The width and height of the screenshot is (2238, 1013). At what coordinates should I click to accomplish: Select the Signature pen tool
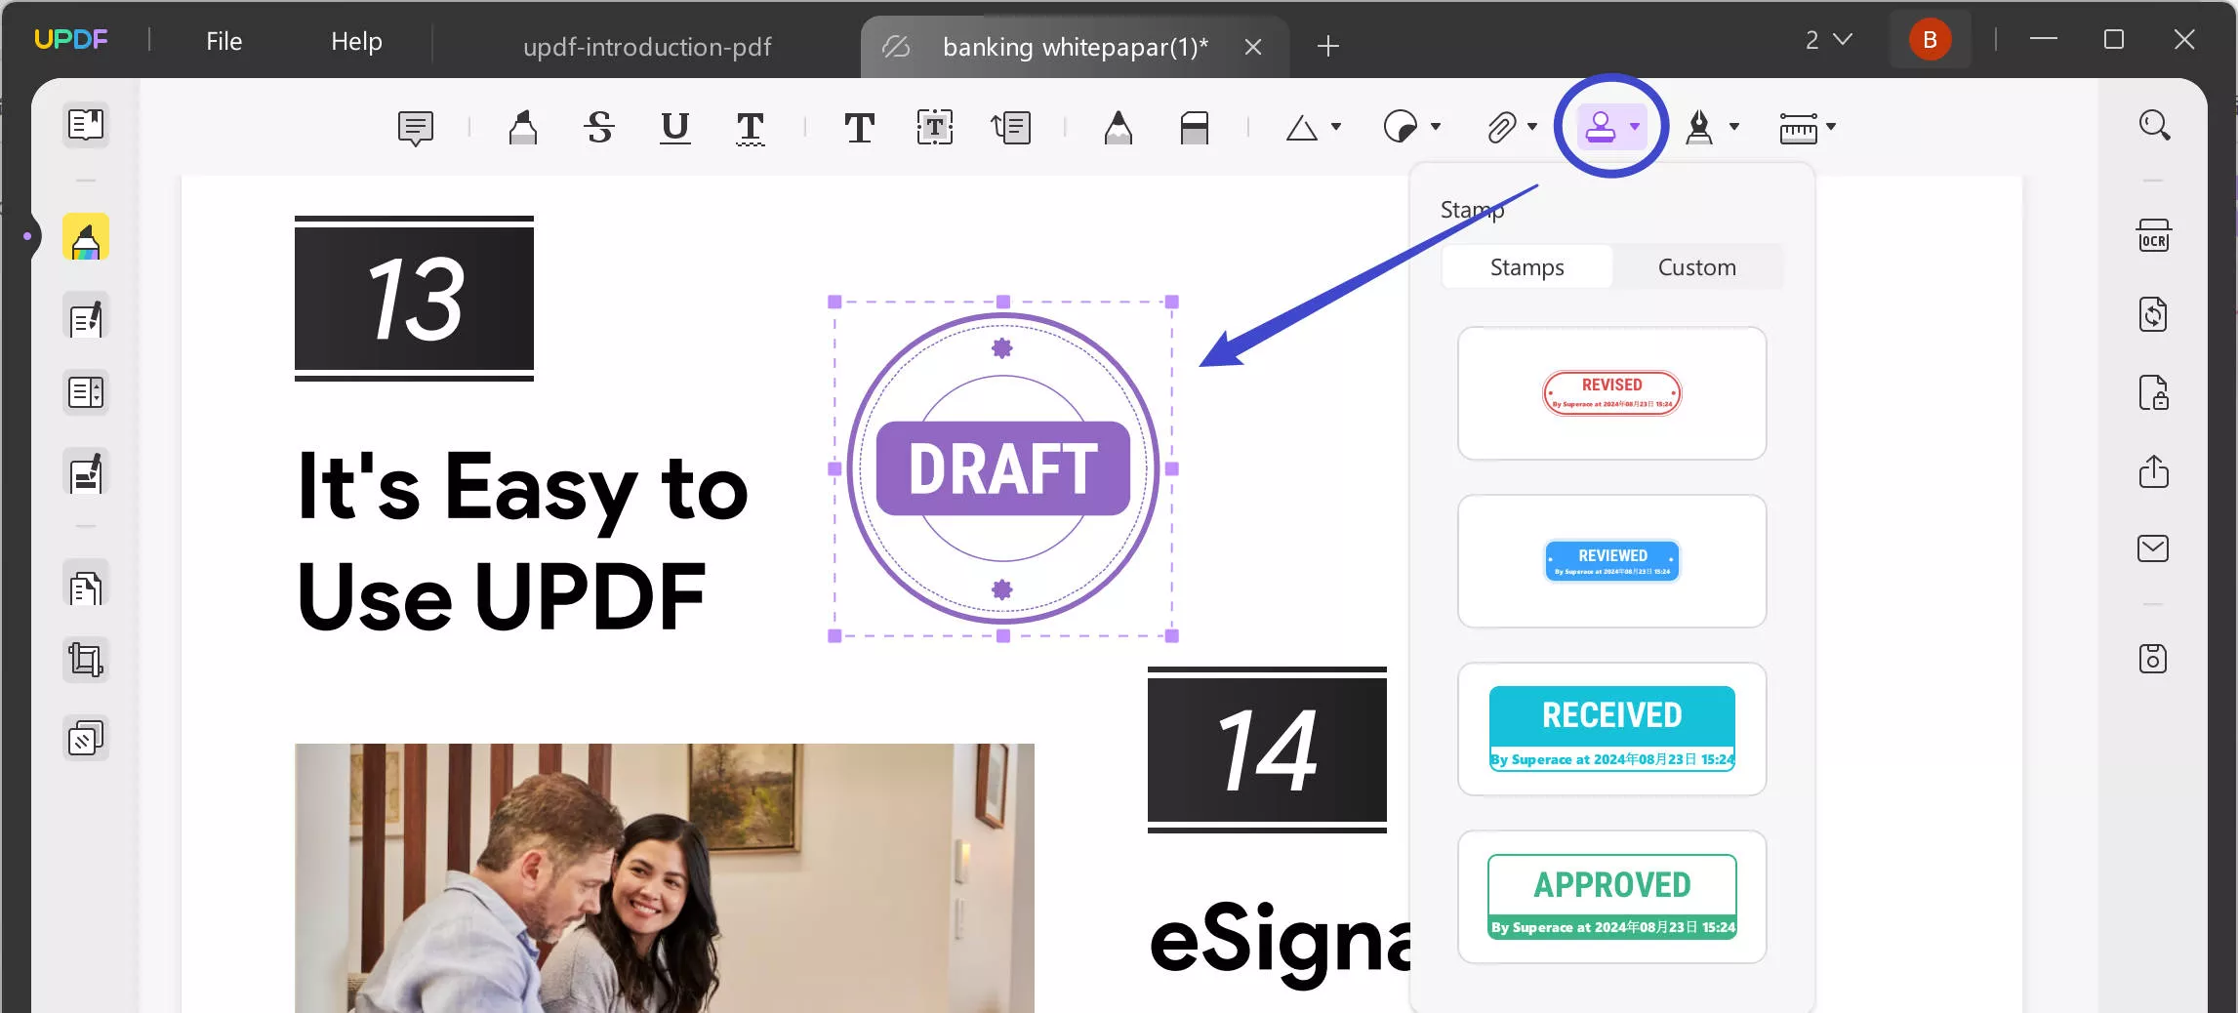tap(1699, 127)
